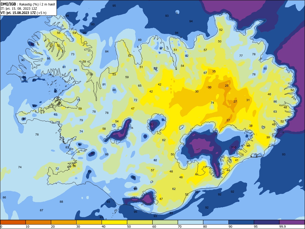Pick the 40–50 bright yellow legend swatch
Screen dimensions: 305x229
click(114, 222)
